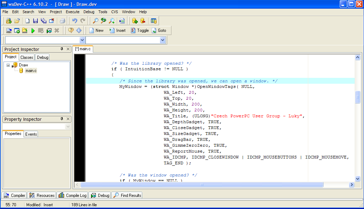Toggle pin on Property Inspector panel

[x=62, y=119]
